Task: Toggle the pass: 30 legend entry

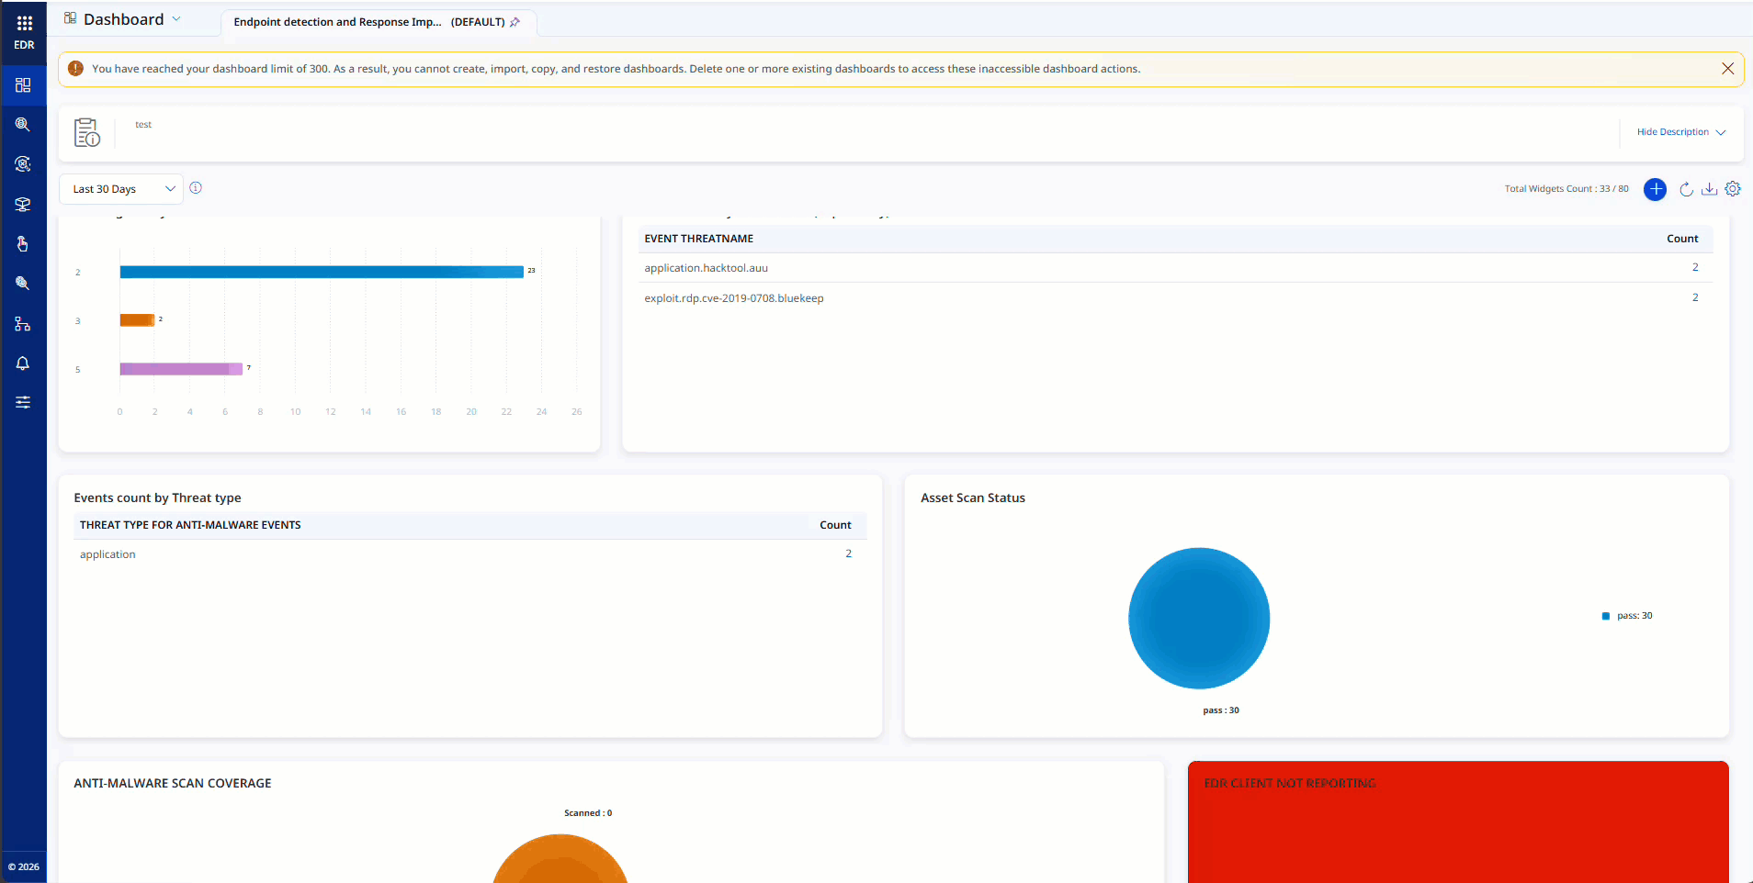Action: 1627,616
